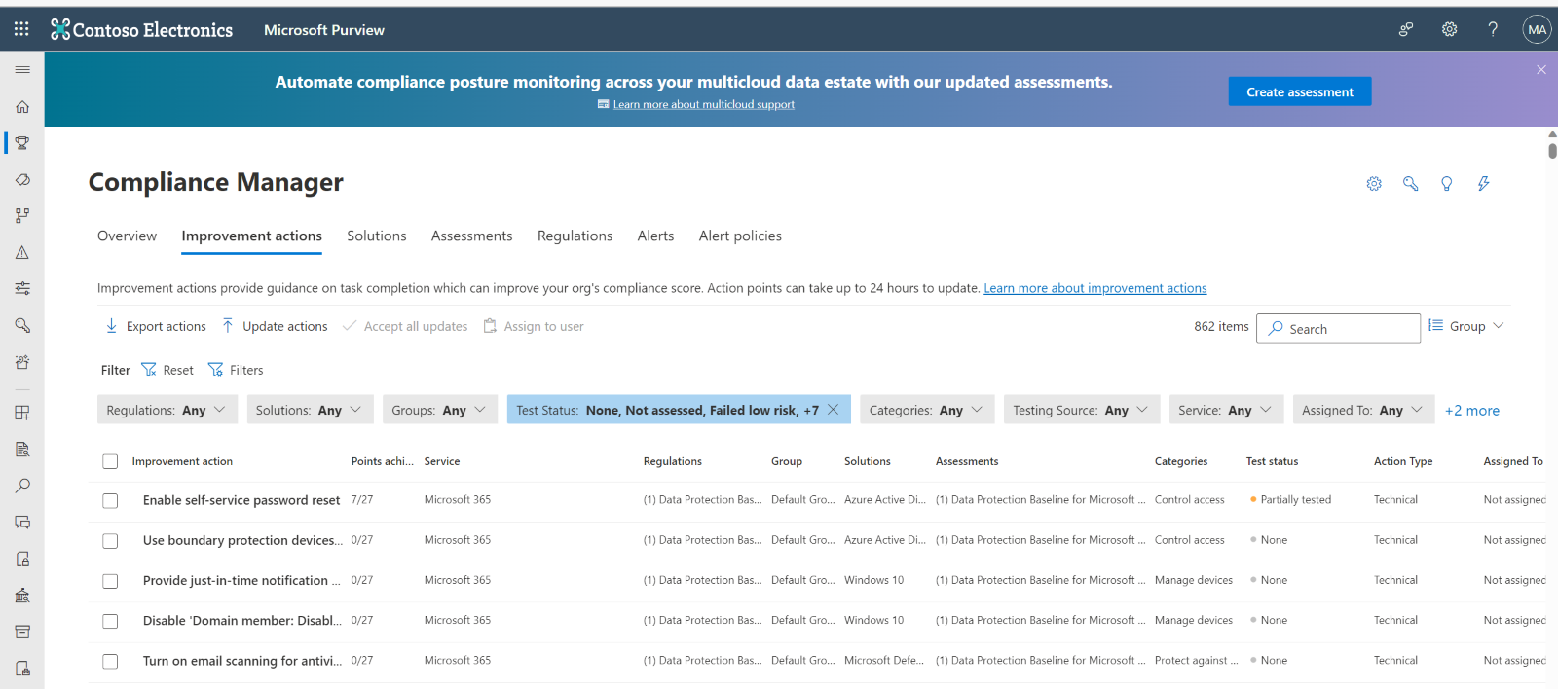Click Update actions
The image size is (1558, 689).
tap(275, 326)
